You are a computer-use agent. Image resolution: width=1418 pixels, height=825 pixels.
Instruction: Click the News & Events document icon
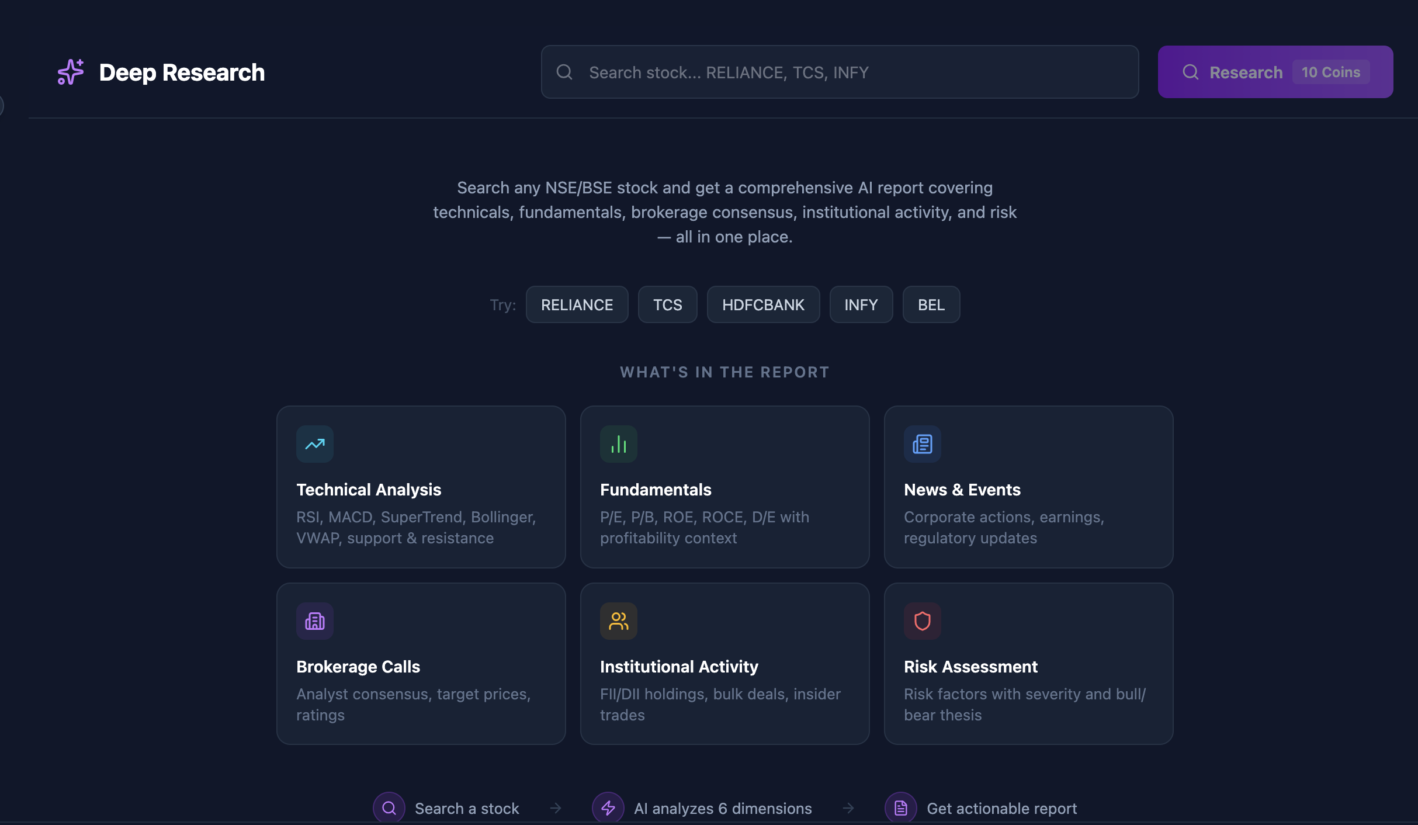coord(921,444)
